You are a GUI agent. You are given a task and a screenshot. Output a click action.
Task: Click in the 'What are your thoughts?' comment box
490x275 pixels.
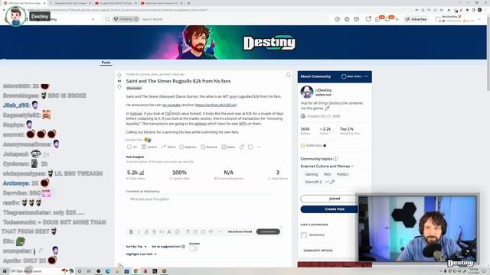tap(204, 211)
